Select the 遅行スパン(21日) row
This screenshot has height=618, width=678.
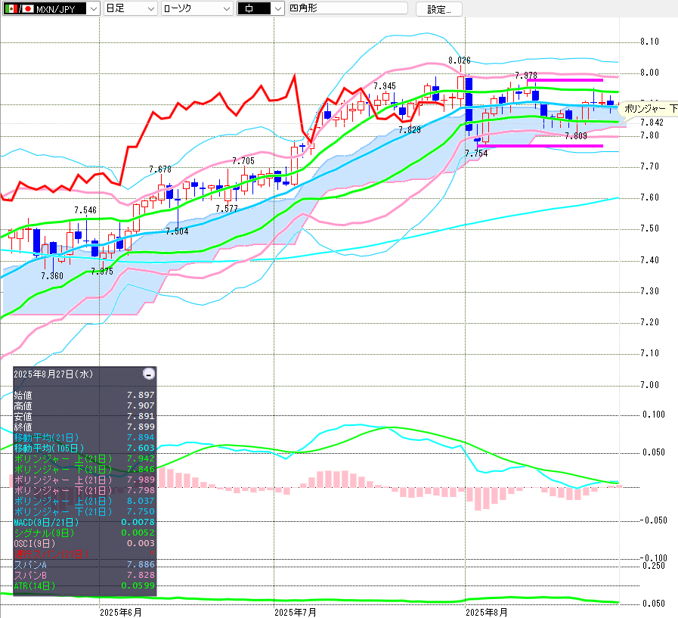[85, 554]
